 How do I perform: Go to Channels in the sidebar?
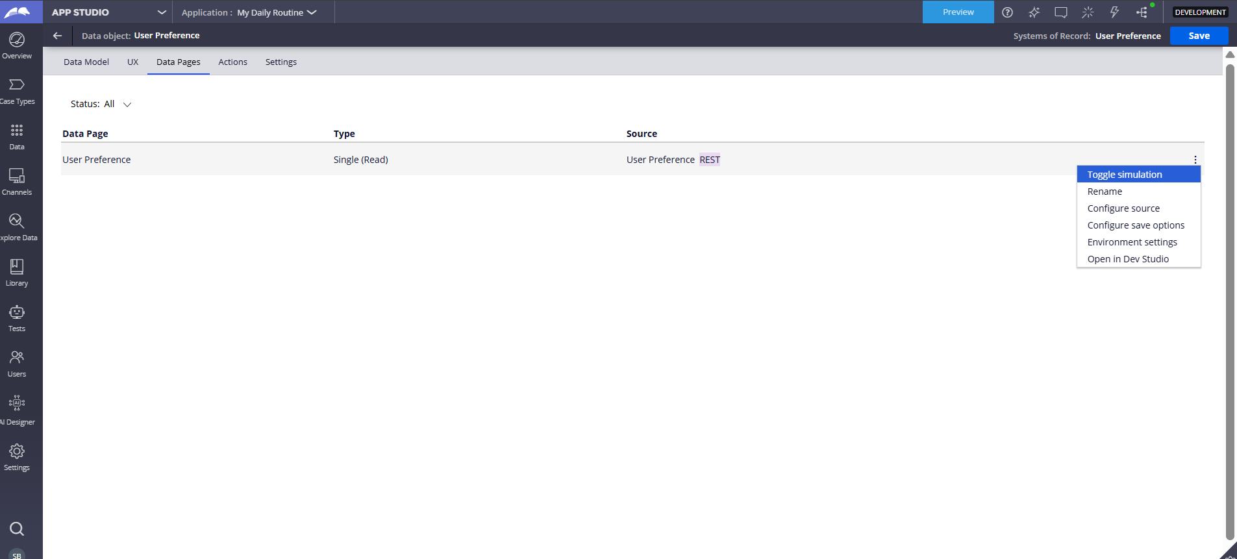(17, 182)
